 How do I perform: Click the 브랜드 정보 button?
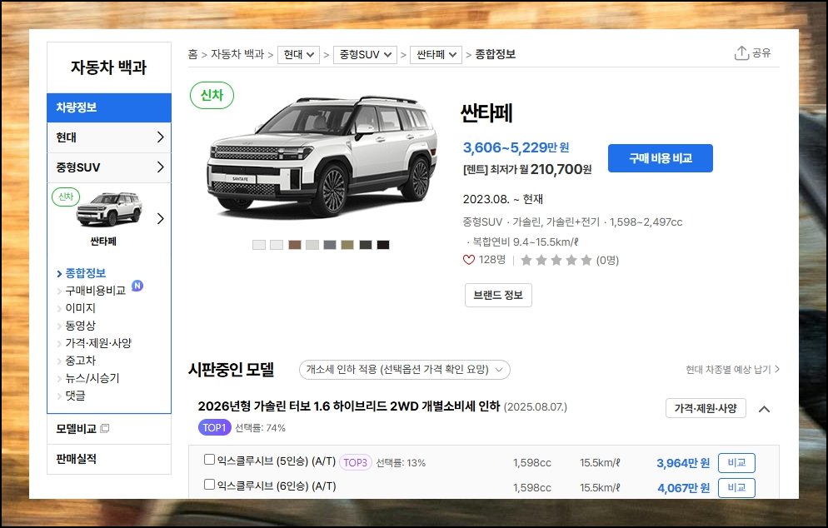click(x=498, y=295)
